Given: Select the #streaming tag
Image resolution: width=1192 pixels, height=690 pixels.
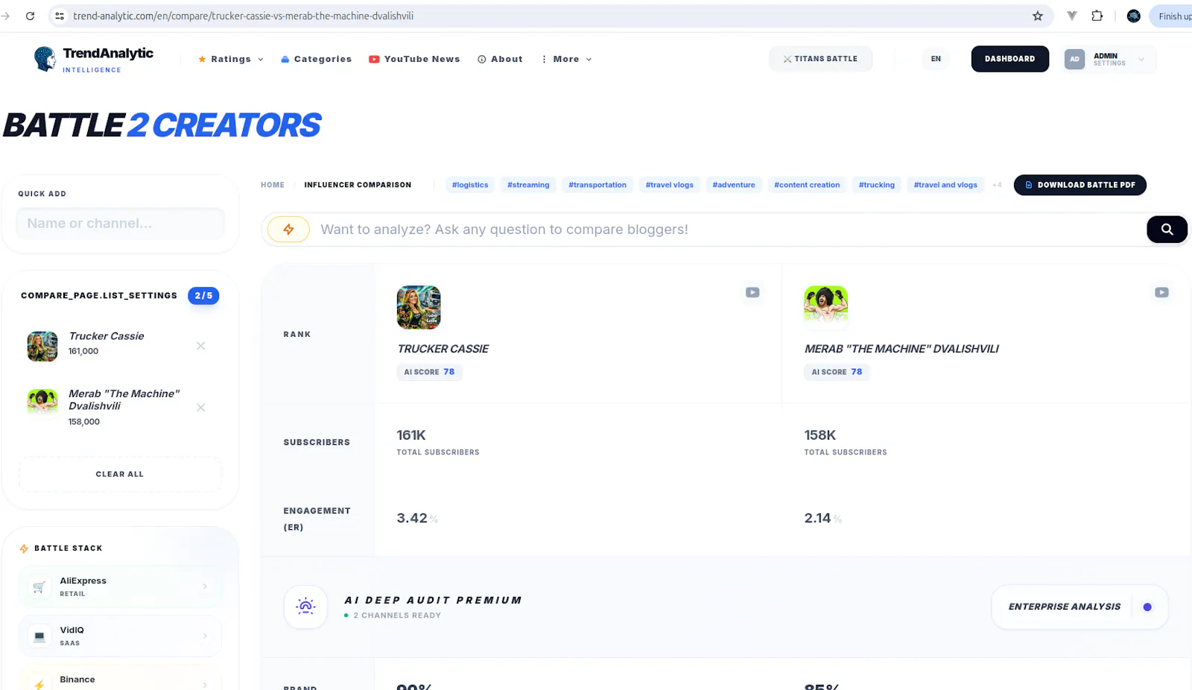Looking at the screenshot, I should [x=528, y=185].
